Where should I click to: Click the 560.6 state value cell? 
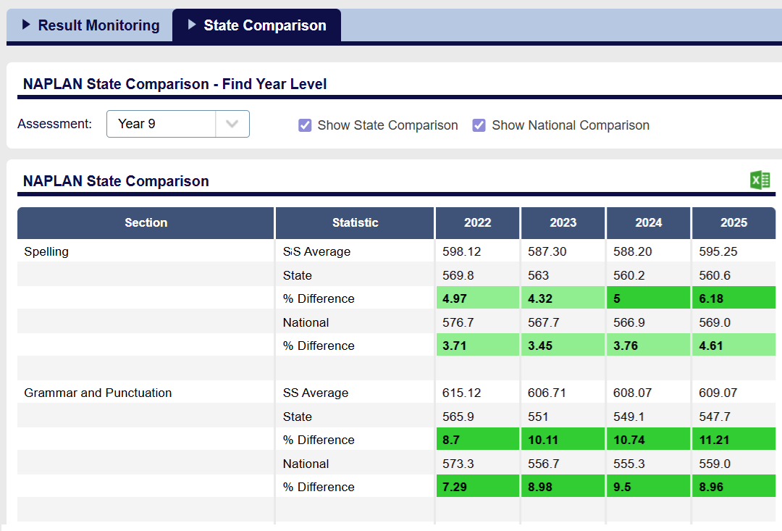pyautogui.click(x=733, y=275)
